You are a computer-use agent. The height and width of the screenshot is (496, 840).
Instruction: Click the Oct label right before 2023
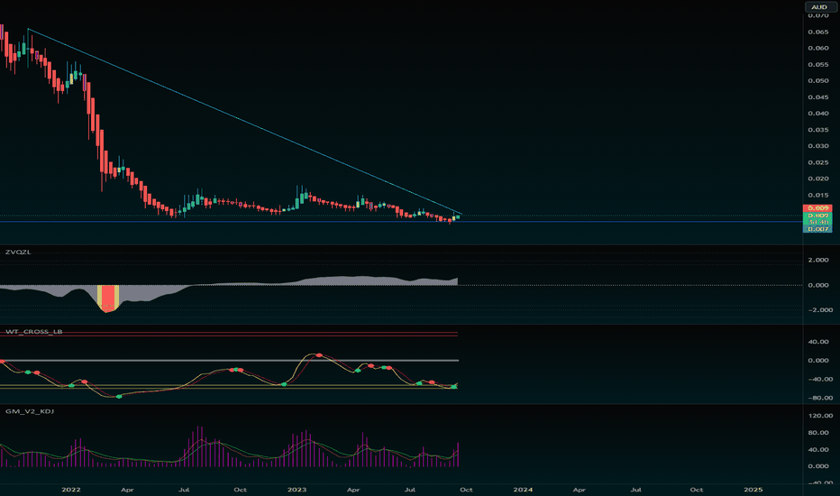click(240, 490)
